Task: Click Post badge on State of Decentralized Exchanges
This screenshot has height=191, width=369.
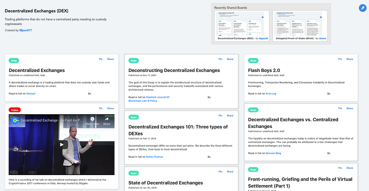Action: 134,173
